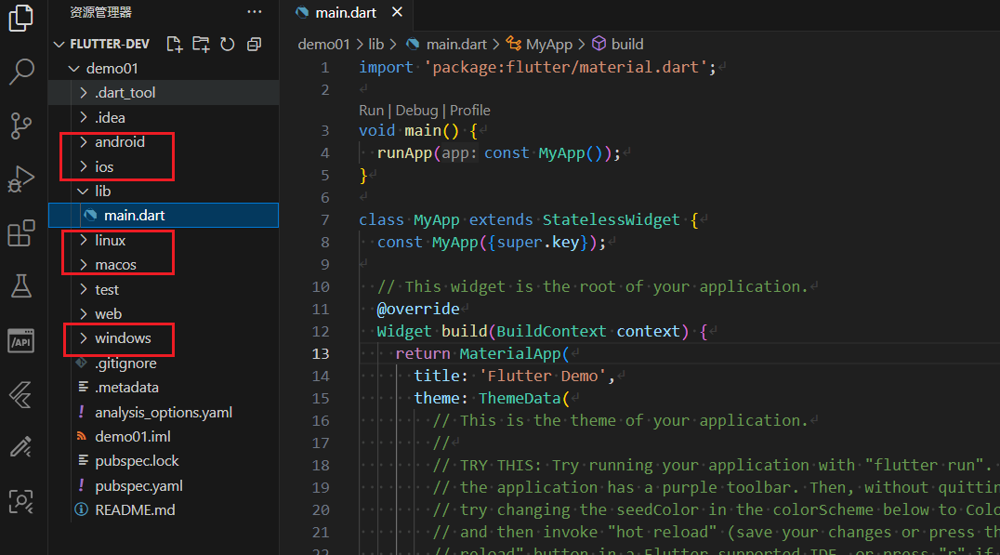Viewport: 1000px width, 555px height.
Task: Expand the android folder
Action: pyautogui.click(x=119, y=142)
